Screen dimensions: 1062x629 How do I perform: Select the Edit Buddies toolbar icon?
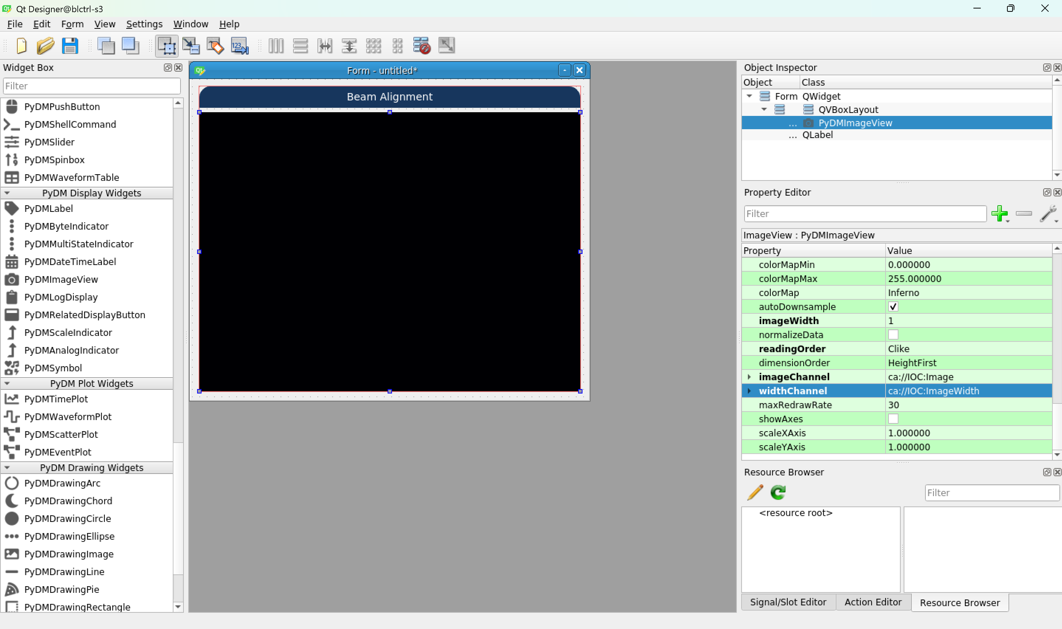point(215,45)
